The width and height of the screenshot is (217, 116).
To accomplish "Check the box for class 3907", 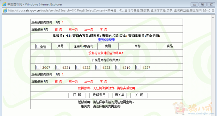I will 38,67.
